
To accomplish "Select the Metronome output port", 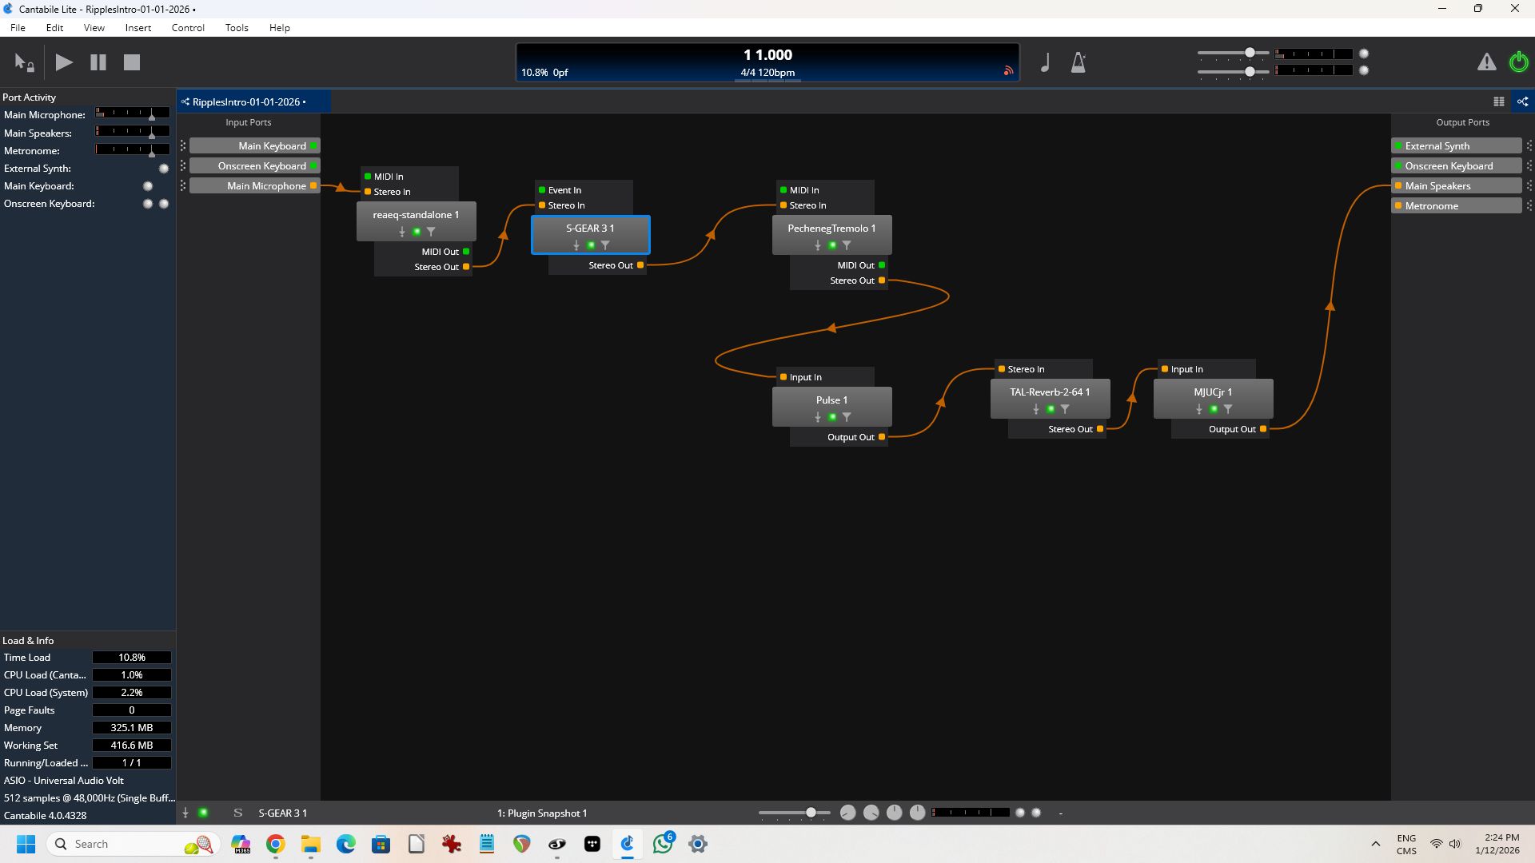I will 1456,205.
